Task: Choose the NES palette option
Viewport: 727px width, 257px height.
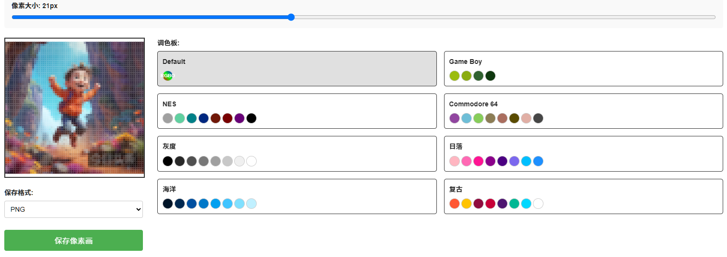Action: [297, 111]
